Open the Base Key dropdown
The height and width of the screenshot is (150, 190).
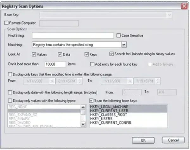click(169, 15)
